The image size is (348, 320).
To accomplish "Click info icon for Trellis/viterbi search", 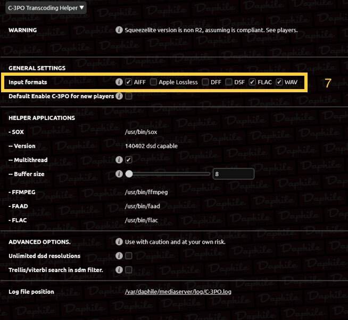I will (119, 270).
